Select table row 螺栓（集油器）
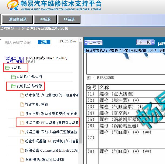Viewport: 165px width, 164px height. [126, 100]
